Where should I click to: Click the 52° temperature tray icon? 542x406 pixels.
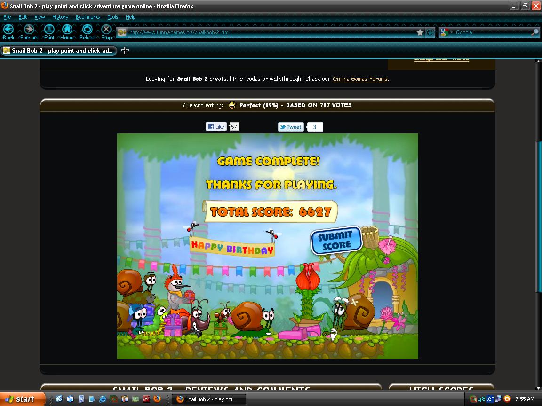pos(490,399)
